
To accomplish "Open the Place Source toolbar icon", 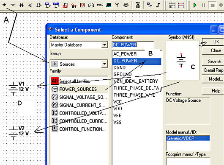I will click(4, 5).
